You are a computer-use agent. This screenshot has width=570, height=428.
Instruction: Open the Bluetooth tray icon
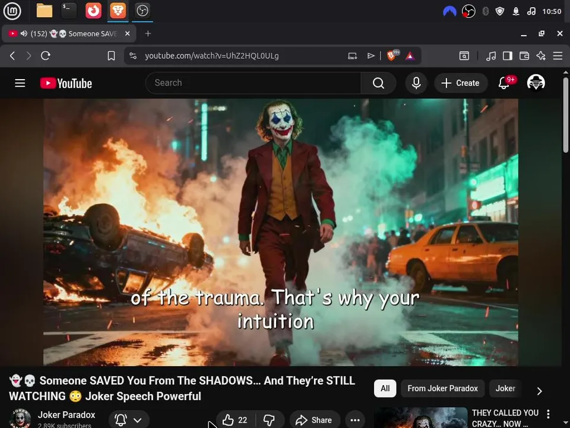(x=485, y=12)
